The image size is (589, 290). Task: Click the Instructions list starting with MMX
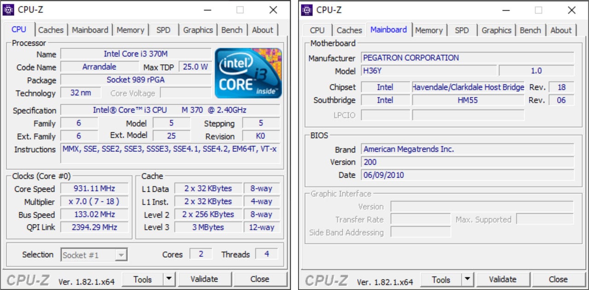tap(170, 154)
